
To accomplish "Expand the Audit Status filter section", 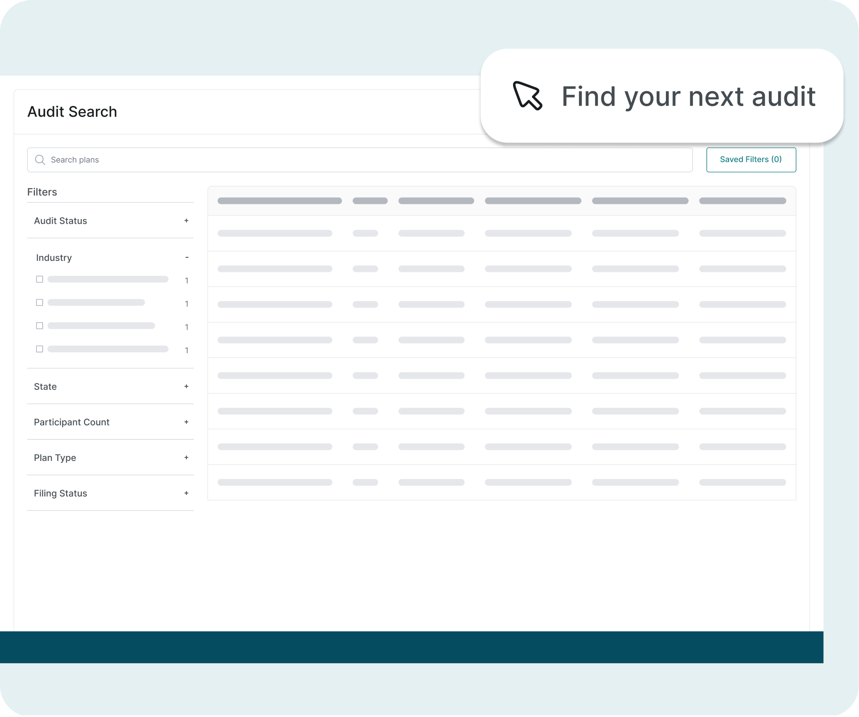I will coord(61,221).
